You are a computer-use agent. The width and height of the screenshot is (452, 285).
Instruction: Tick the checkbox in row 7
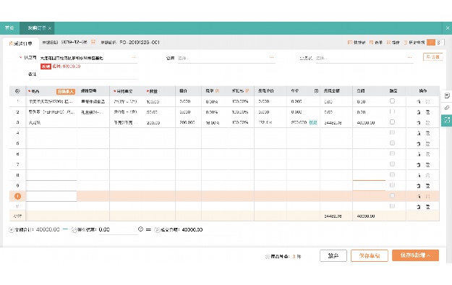point(392,164)
